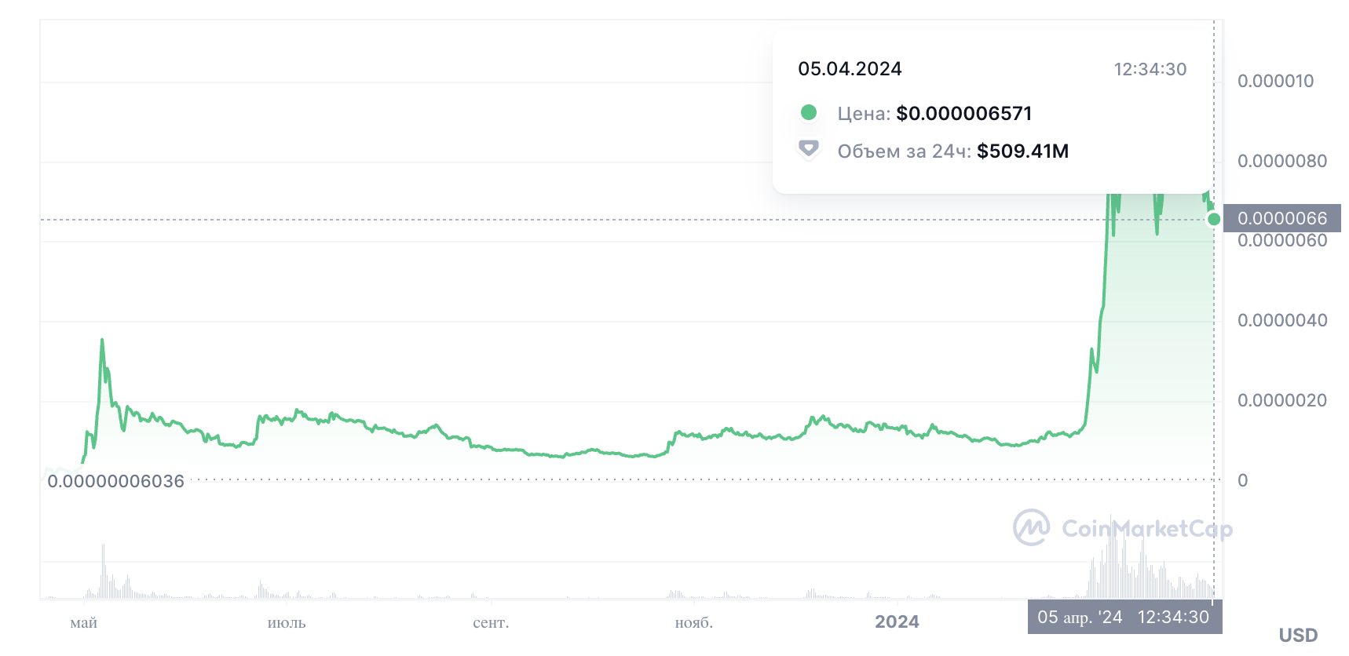This screenshot has width=1349, height=656.
Task: Click the 'июль' x-axis label
Action: (x=287, y=623)
